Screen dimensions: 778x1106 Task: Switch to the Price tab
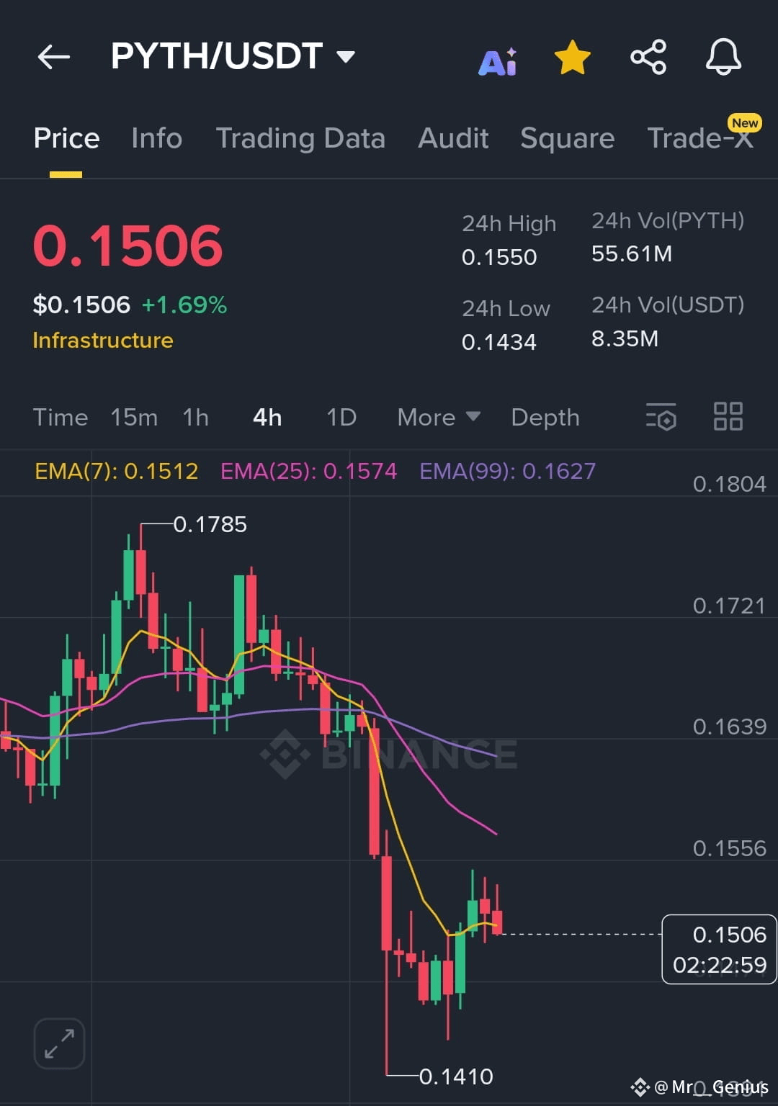66,138
